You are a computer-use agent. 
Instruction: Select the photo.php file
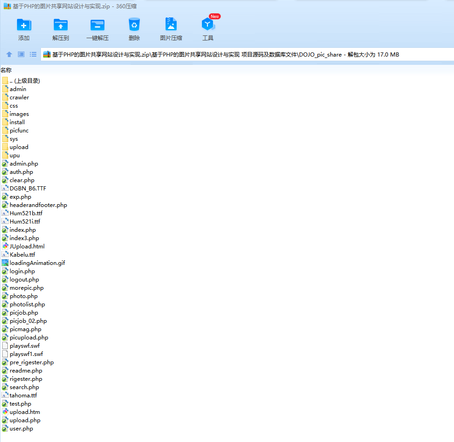coord(20,296)
